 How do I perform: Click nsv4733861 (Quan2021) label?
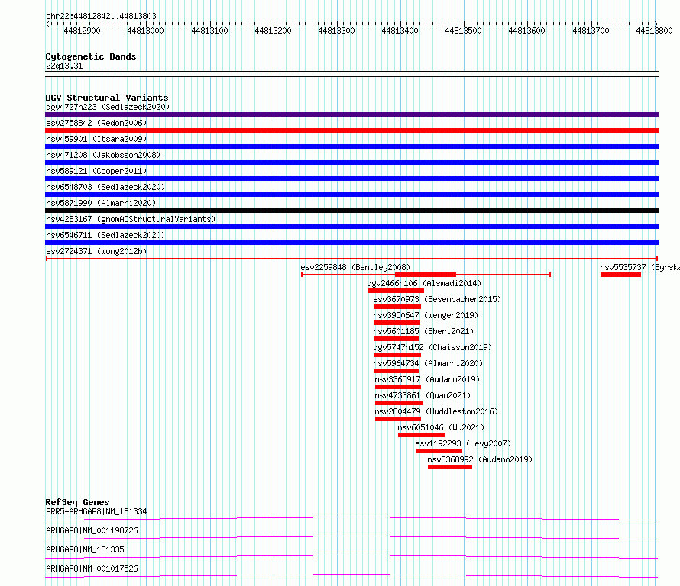coord(423,395)
